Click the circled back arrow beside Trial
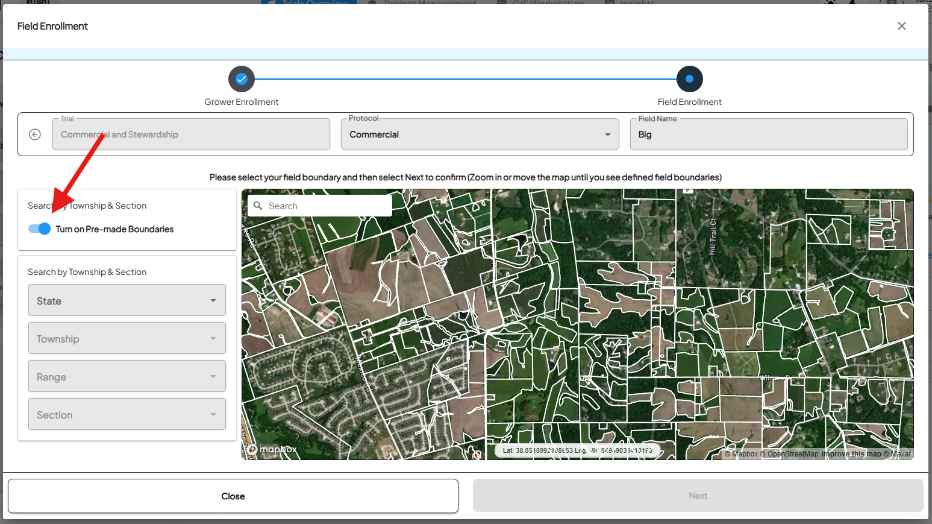Viewport: 932px width, 524px height. (35, 134)
